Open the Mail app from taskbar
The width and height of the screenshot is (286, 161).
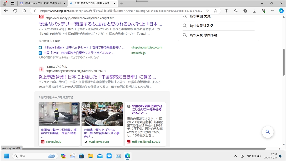[100, 156]
